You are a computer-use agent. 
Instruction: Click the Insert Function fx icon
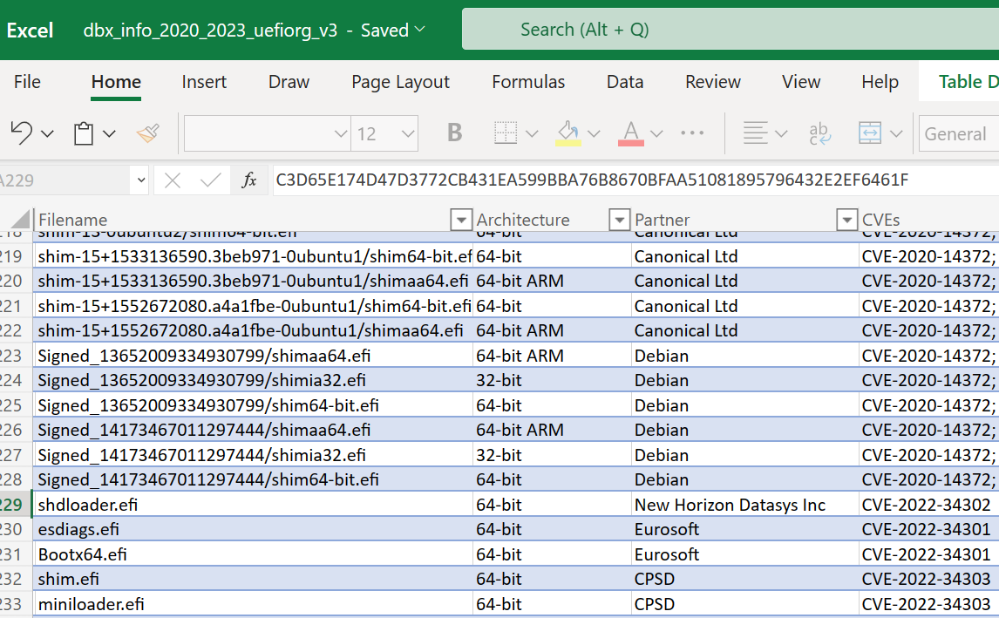(x=249, y=180)
